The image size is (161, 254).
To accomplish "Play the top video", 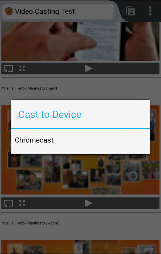I will pyautogui.click(x=89, y=69).
